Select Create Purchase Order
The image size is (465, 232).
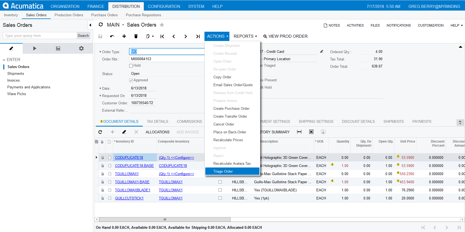pyautogui.click(x=231, y=108)
